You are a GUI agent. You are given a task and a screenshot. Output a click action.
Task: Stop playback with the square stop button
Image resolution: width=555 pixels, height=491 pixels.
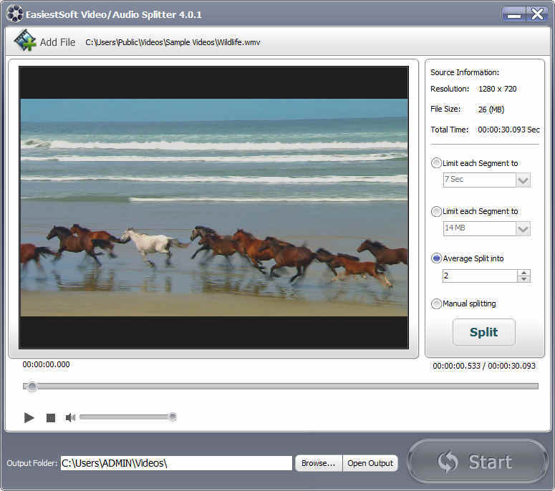coord(51,418)
